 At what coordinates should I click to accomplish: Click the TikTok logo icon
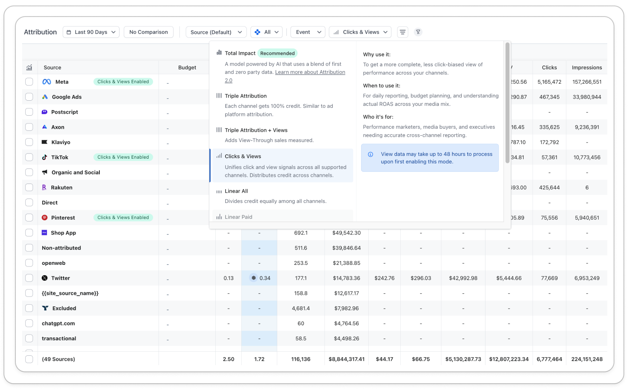pos(45,157)
